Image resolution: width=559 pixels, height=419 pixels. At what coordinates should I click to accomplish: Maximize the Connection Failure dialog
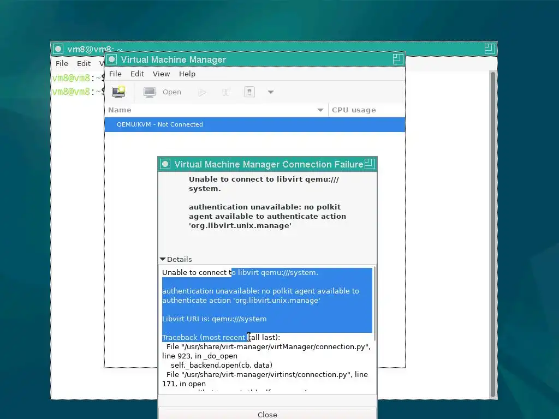click(x=370, y=164)
